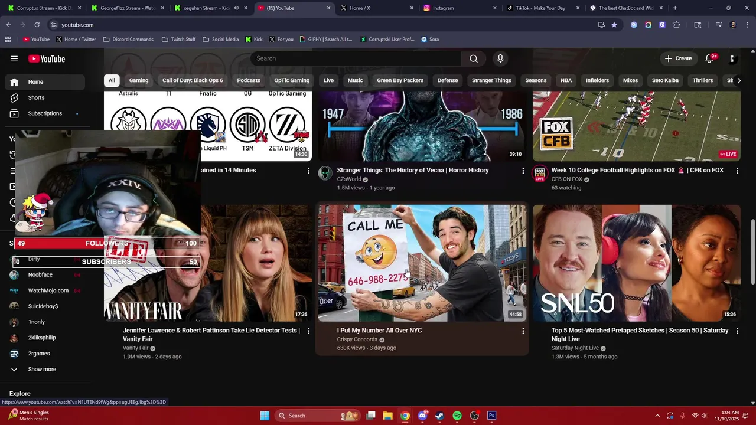Open Steam from the taskbar
756x425 pixels.
[439, 416]
